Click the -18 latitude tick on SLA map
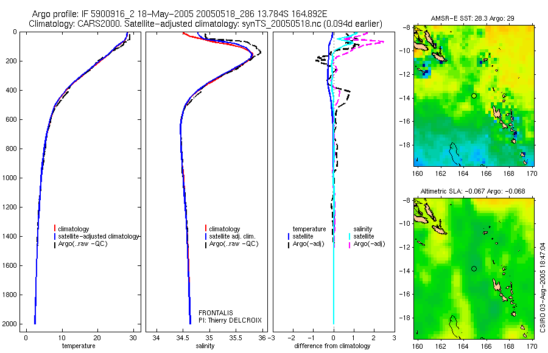The height and width of the screenshot is (353, 548). pyautogui.click(x=406, y=318)
